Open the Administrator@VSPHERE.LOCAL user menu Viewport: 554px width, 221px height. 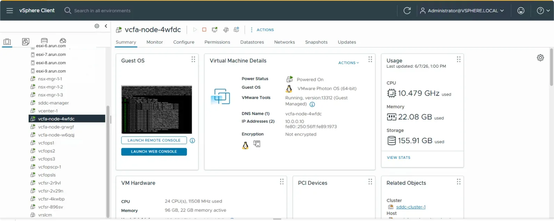[462, 11]
